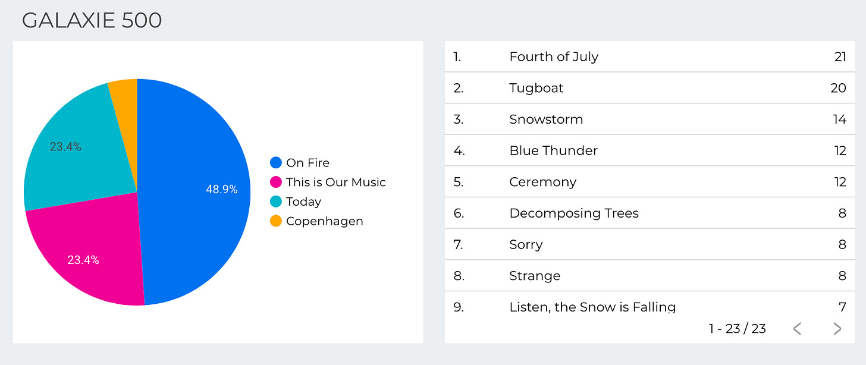Screen dimensions: 866x365
Task: Select the previous page arrow
Action: tap(798, 328)
